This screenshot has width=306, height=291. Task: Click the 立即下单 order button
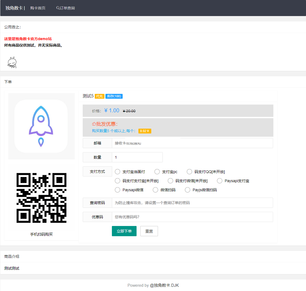(124, 231)
